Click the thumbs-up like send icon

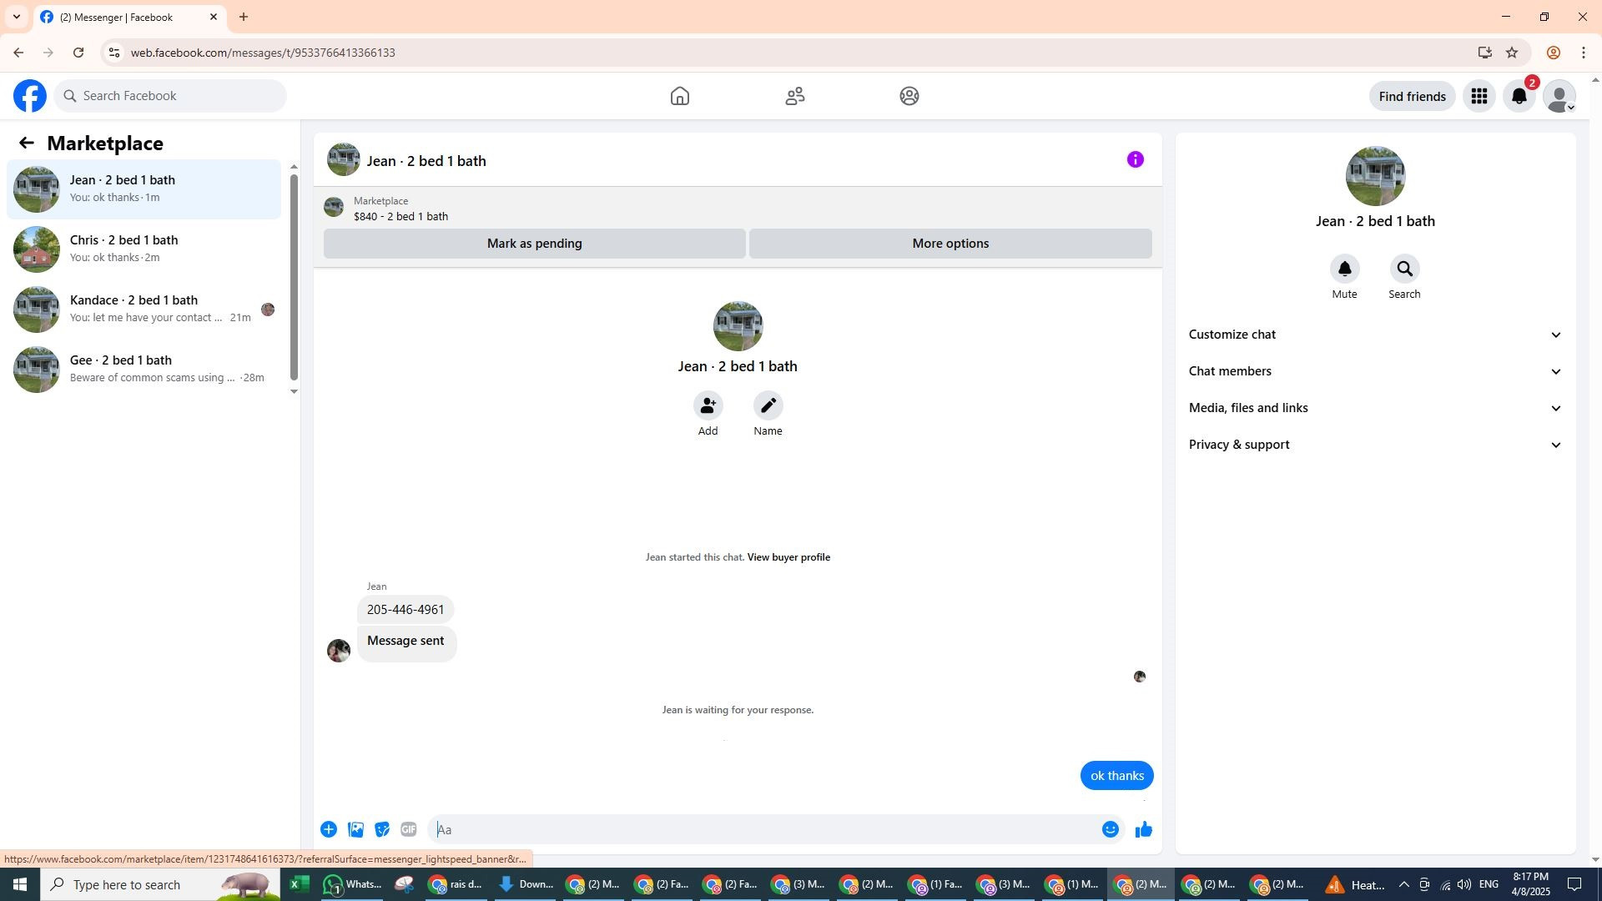(x=1143, y=829)
